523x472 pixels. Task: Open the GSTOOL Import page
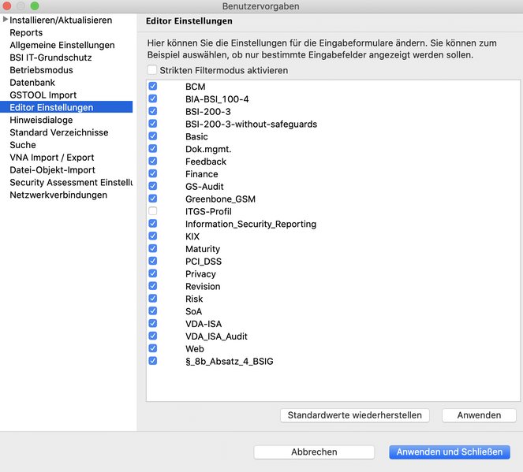tap(43, 95)
